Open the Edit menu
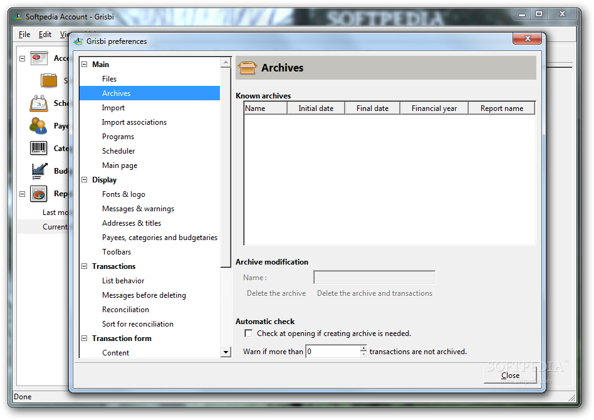Viewport: 594px width, 420px height. [44, 34]
